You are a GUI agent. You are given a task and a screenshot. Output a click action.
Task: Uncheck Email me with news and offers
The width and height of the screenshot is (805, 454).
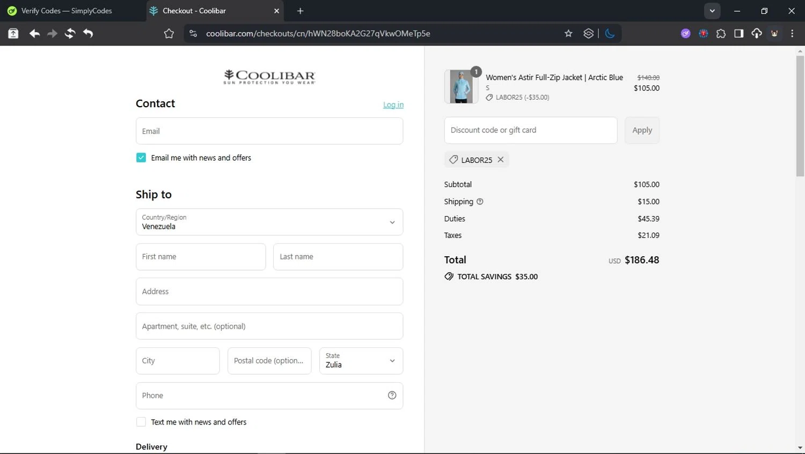click(x=141, y=158)
